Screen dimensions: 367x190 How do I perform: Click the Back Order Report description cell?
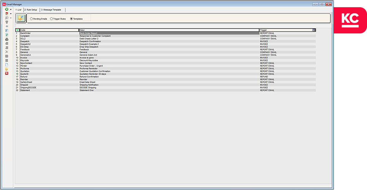click(x=169, y=33)
